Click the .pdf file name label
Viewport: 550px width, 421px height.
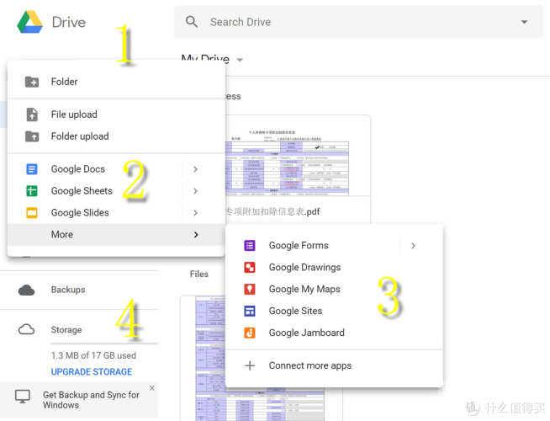272,211
